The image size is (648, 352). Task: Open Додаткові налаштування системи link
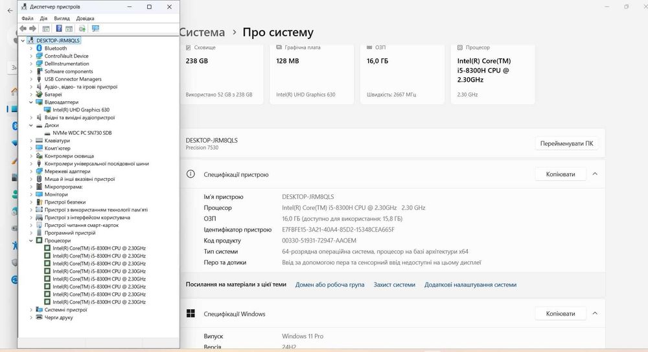[470, 285]
